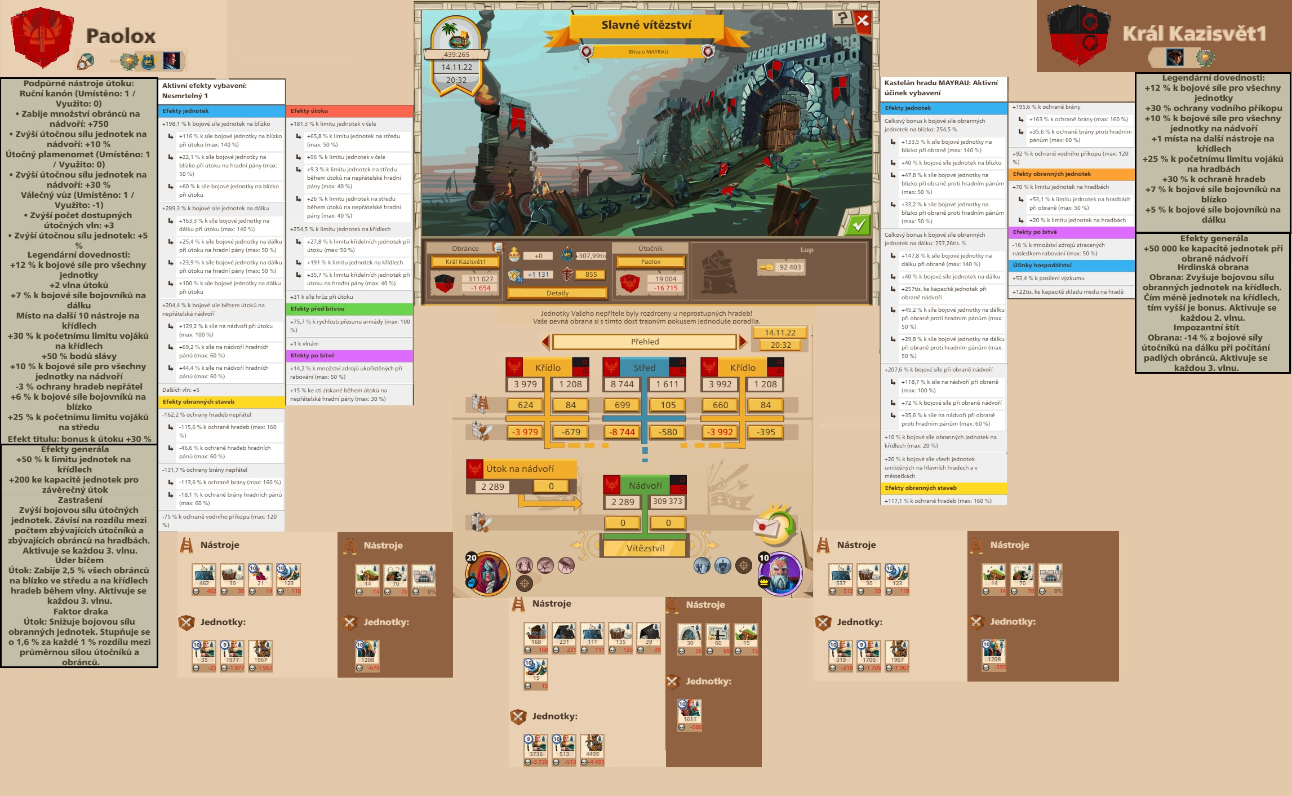Open the Detaily button
Image resolution: width=1292 pixels, height=796 pixels.
(x=557, y=293)
